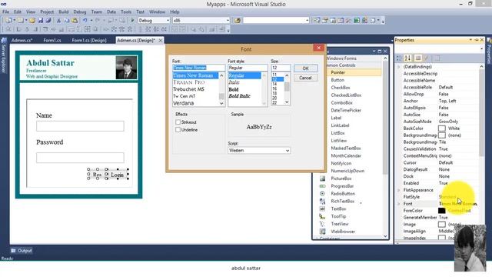Viewport: 492px width, 277px height.
Task: Switch to the Form1.cs [Design] tab
Action: click(x=89, y=40)
